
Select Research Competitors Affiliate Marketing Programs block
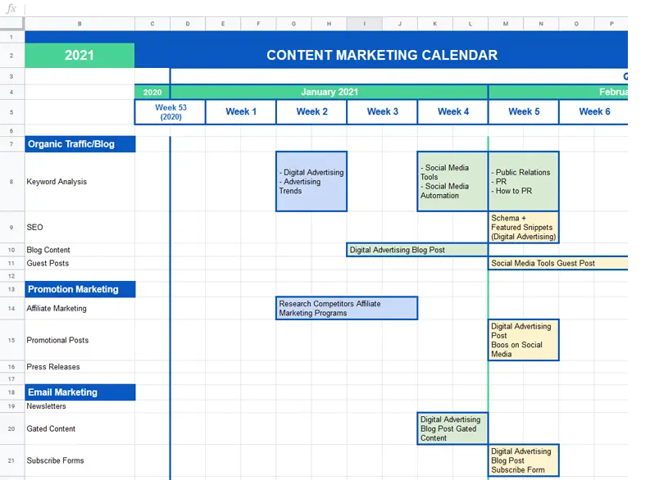pos(347,308)
